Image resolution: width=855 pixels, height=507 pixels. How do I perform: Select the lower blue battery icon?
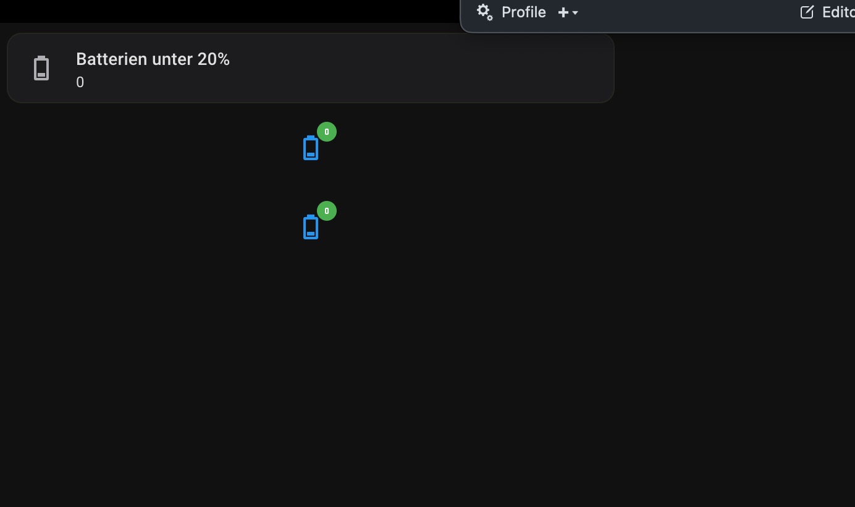311,228
